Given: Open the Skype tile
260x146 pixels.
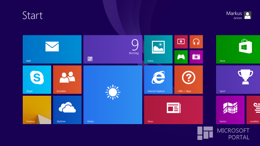Looking at the screenshot, I should coord(37,79).
